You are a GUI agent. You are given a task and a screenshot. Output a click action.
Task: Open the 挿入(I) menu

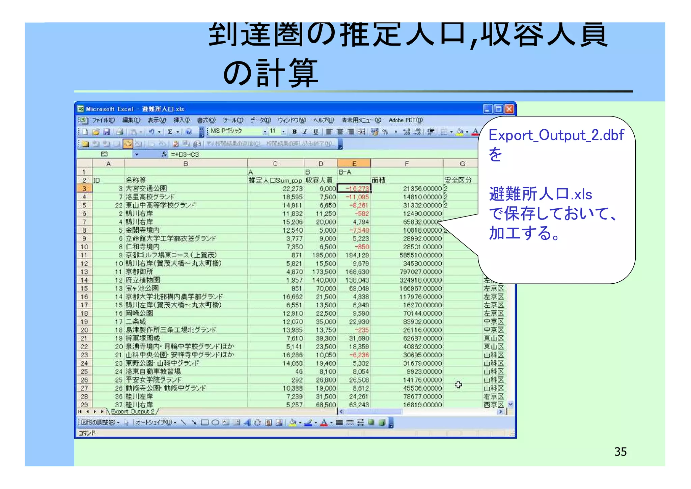[x=182, y=120]
